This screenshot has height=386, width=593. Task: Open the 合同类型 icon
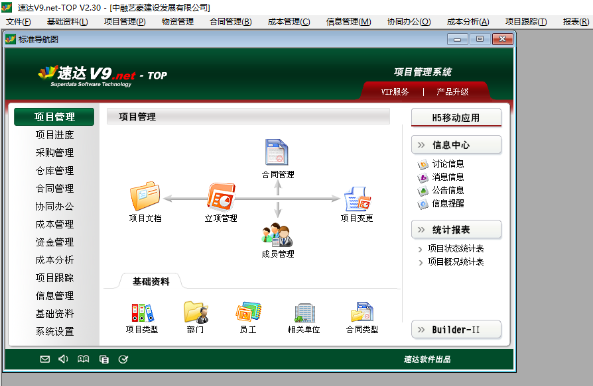click(362, 312)
